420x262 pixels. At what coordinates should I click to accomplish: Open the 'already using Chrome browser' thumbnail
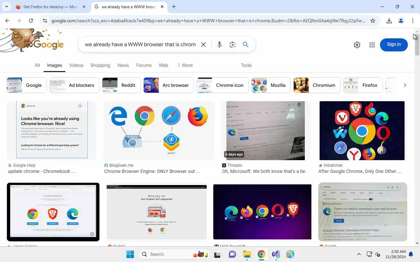click(52, 130)
